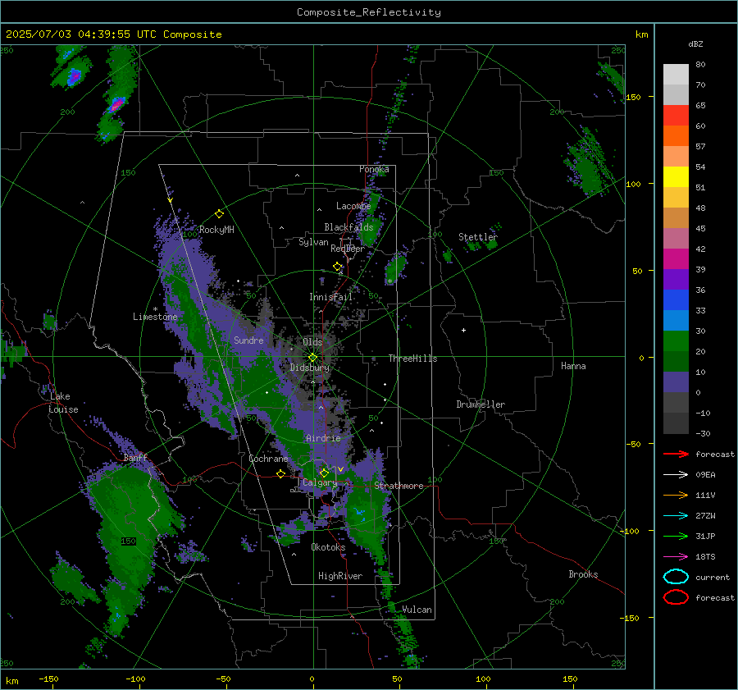Screen dimensions: 738x690
Task: Click the Didsbury town label
Action: 310,368
